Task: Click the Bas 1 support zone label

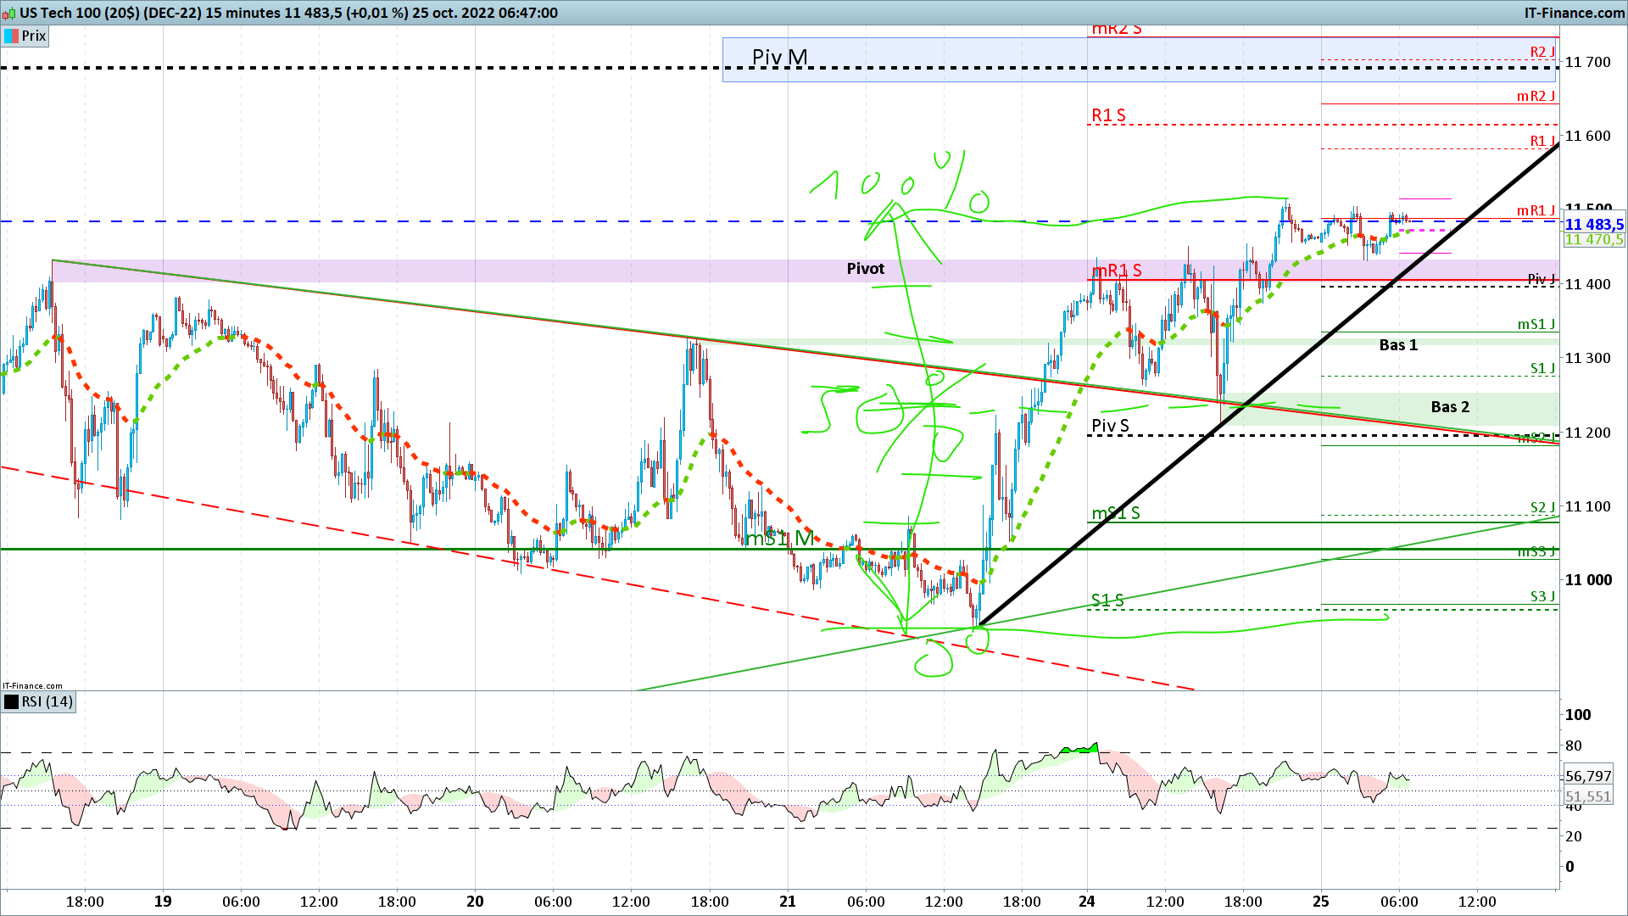Action: tap(1397, 345)
